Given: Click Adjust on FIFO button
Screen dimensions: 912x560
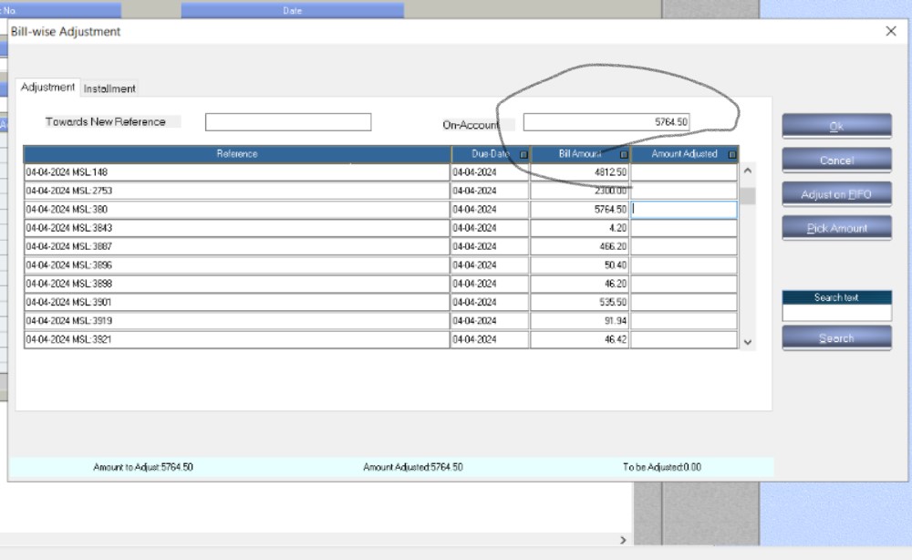Looking at the screenshot, I should 836,194.
